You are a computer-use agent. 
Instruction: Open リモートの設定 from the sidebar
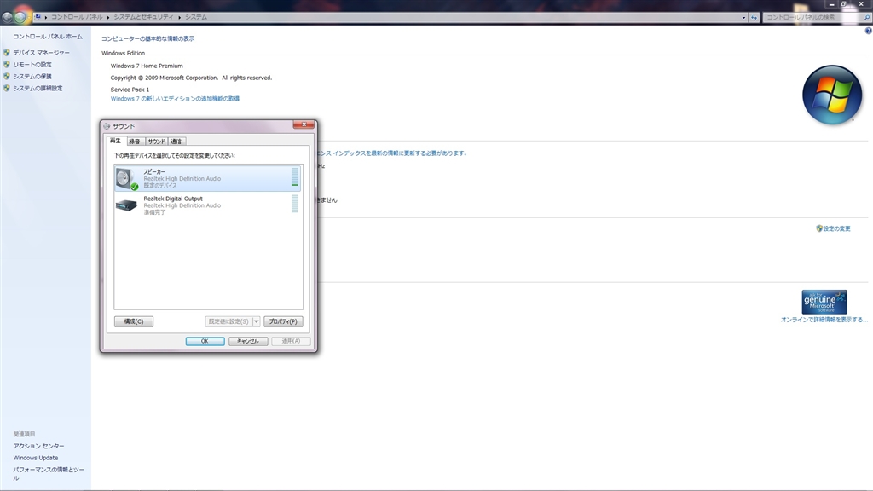click(32, 65)
